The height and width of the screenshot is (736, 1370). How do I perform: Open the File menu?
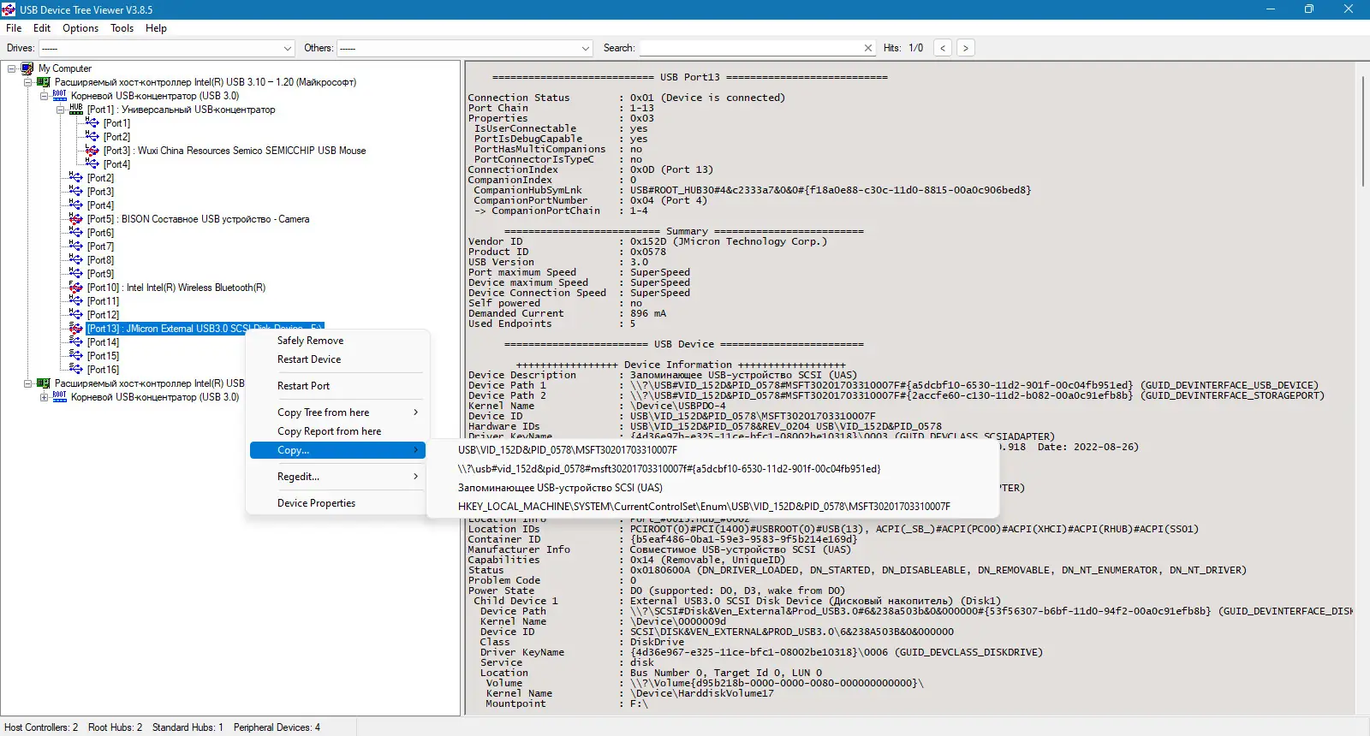pyautogui.click(x=14, y=28)
